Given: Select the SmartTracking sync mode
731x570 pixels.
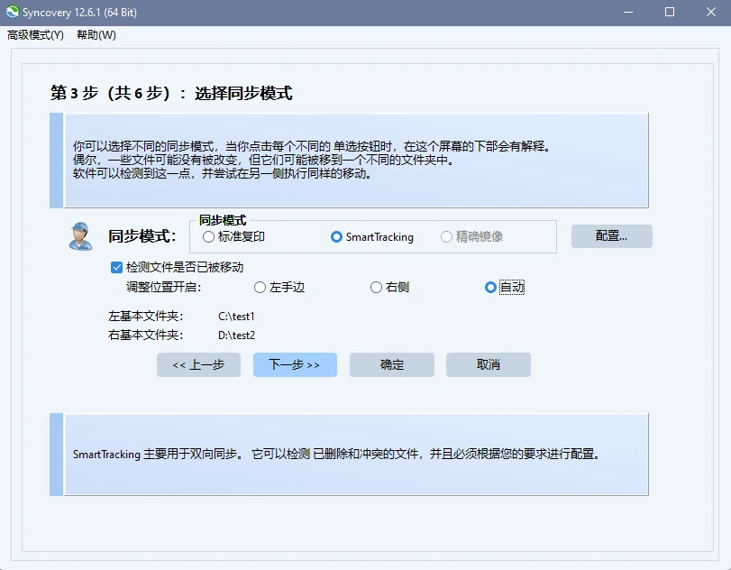Looking at the screenshot, I should (x=372, y=237).
